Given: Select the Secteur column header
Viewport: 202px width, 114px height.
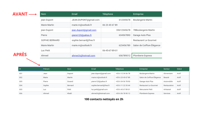Looking at the screenshot, I should pyautogui.click(x=166, y=69).
